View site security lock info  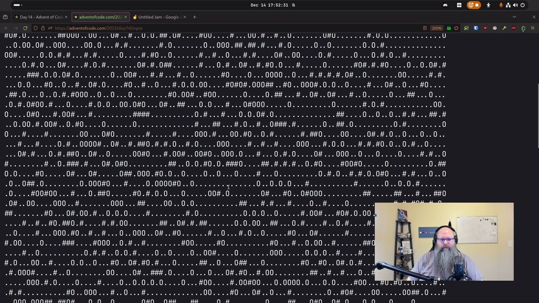(43, 28)
